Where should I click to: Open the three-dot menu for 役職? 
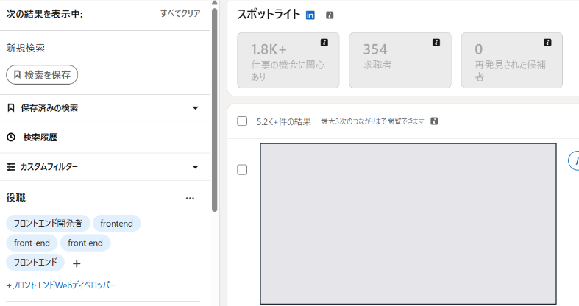click(x=190, y=198)
